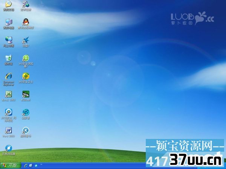Open the Kugou Music K icon
The image size is (226, 169).
[26, 130]
